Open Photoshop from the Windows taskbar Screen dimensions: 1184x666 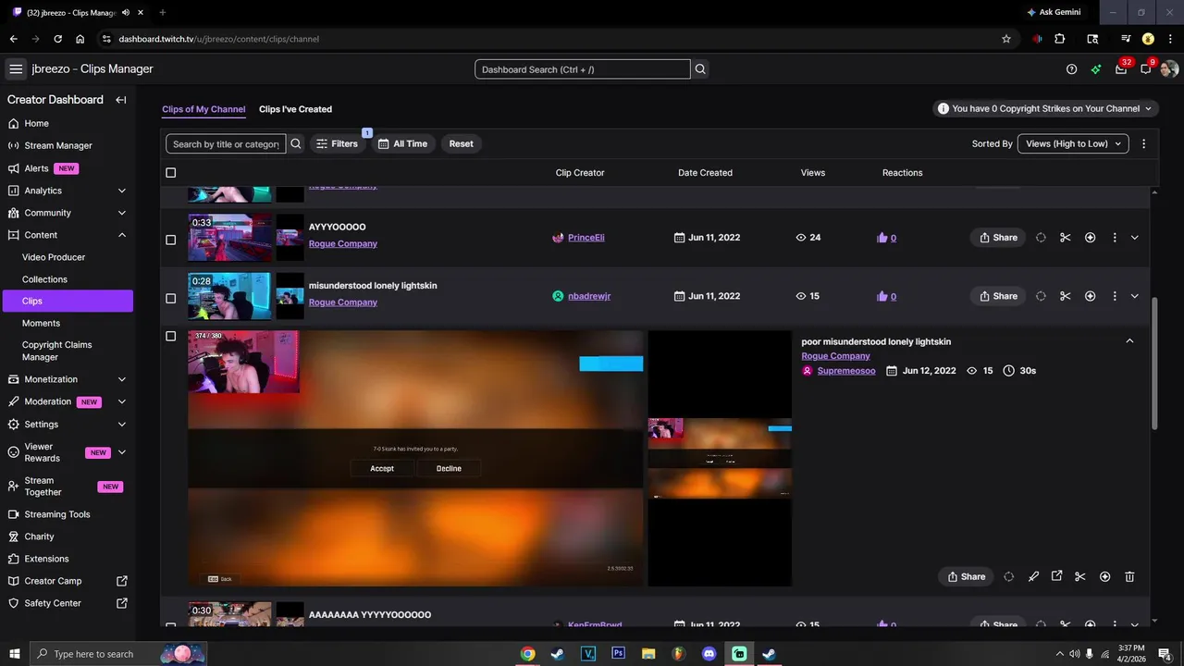pos(619,654)
